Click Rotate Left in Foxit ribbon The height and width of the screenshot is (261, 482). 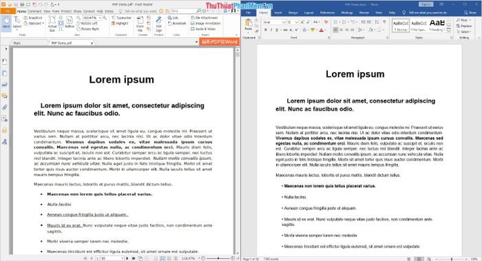(x=87, y=23)
